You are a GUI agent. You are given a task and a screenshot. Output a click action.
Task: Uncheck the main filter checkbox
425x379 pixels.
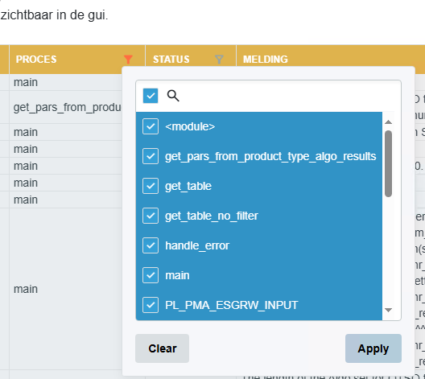(x=151, y=275)
